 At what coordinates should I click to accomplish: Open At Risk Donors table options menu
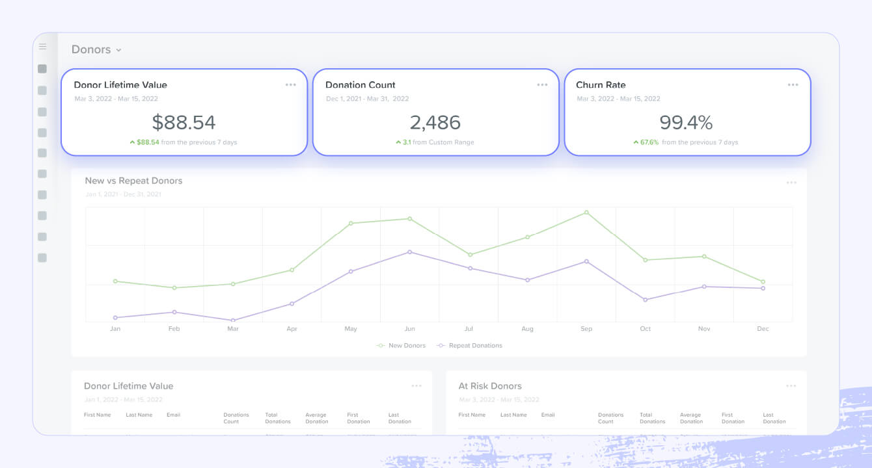click(791, 386)
